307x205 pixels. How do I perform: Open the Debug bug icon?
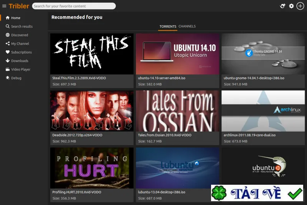[8, 78]
